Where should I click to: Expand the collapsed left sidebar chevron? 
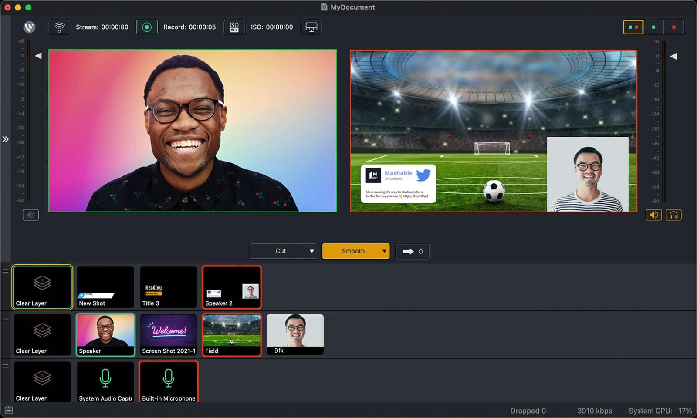click(x=6, y=139)
